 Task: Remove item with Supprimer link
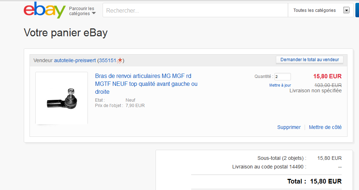[289, 127]
